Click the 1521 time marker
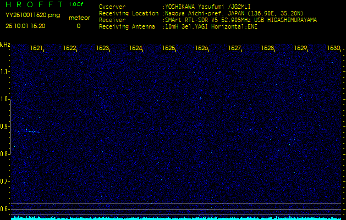Screen dimensions: 346x220 coord(36,48)
